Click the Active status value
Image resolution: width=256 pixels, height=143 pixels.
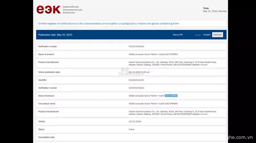pyautogui.click(x=131, y=129)
